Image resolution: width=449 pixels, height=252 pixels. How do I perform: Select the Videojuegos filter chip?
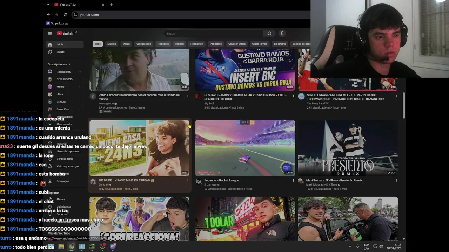[143, 44]
